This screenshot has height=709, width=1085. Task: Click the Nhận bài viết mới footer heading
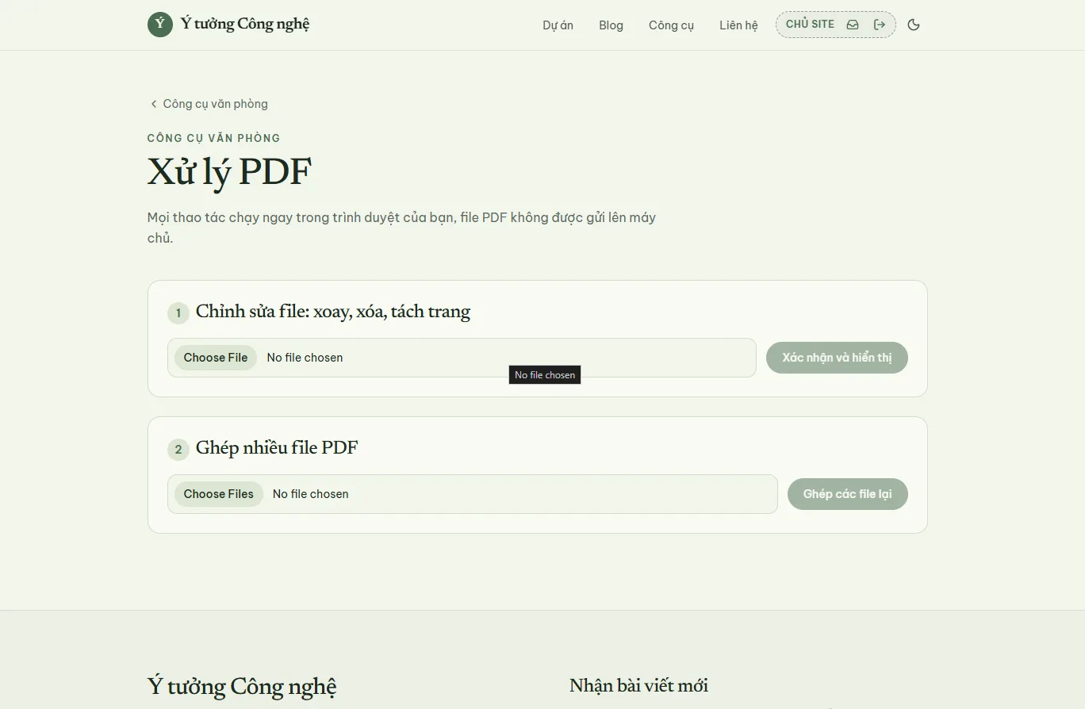[638, 686]
